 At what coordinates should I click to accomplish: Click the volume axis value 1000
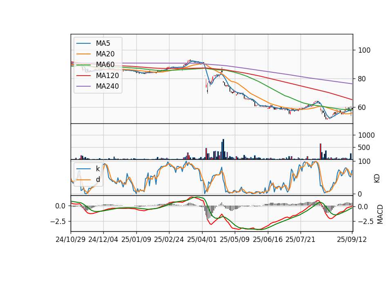click(x=366, y=135)
